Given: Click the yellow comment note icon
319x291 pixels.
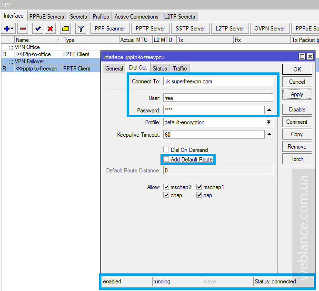Looking at the screenshot, I should 65,29.
